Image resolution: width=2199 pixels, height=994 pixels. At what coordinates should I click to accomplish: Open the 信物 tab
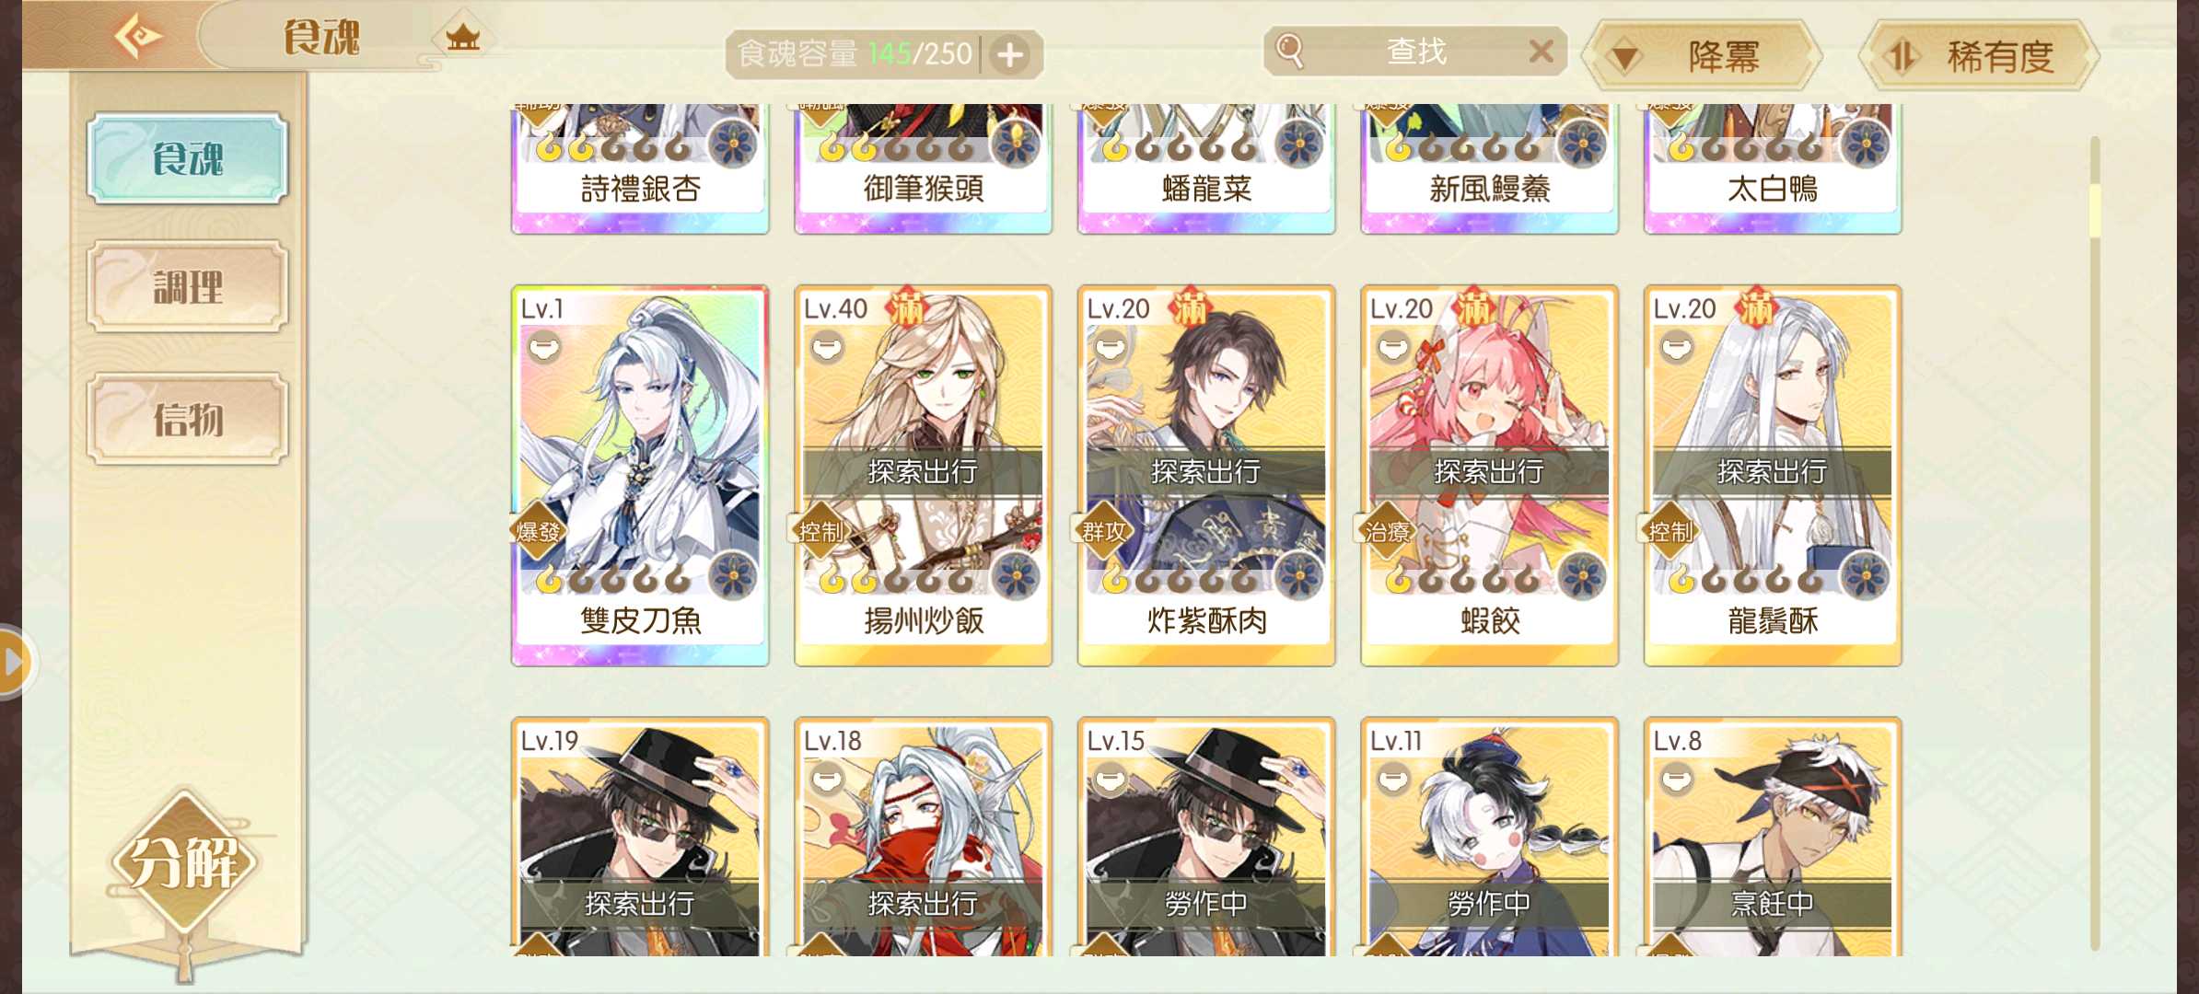coord(188,419)
